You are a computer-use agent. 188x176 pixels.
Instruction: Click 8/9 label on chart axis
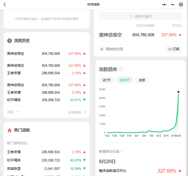tap(151, 136)
